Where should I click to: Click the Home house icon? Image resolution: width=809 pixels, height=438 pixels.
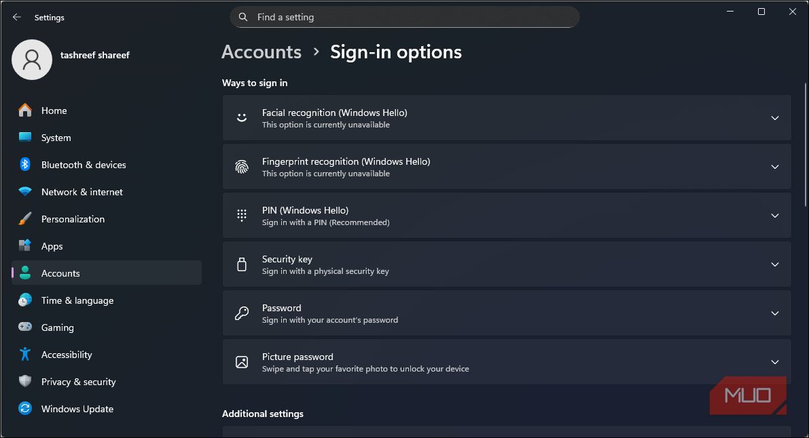pyautogui.click(x=24, y=111)
